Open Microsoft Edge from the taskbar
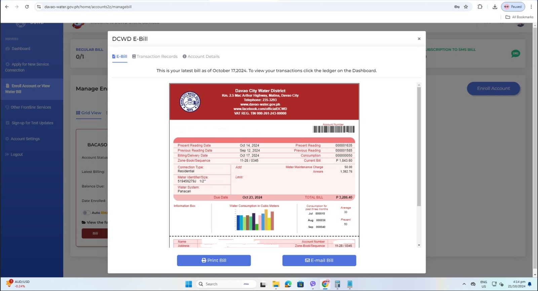Image resolution: width=538 pixels, height=291 pixels. point(288,284)
